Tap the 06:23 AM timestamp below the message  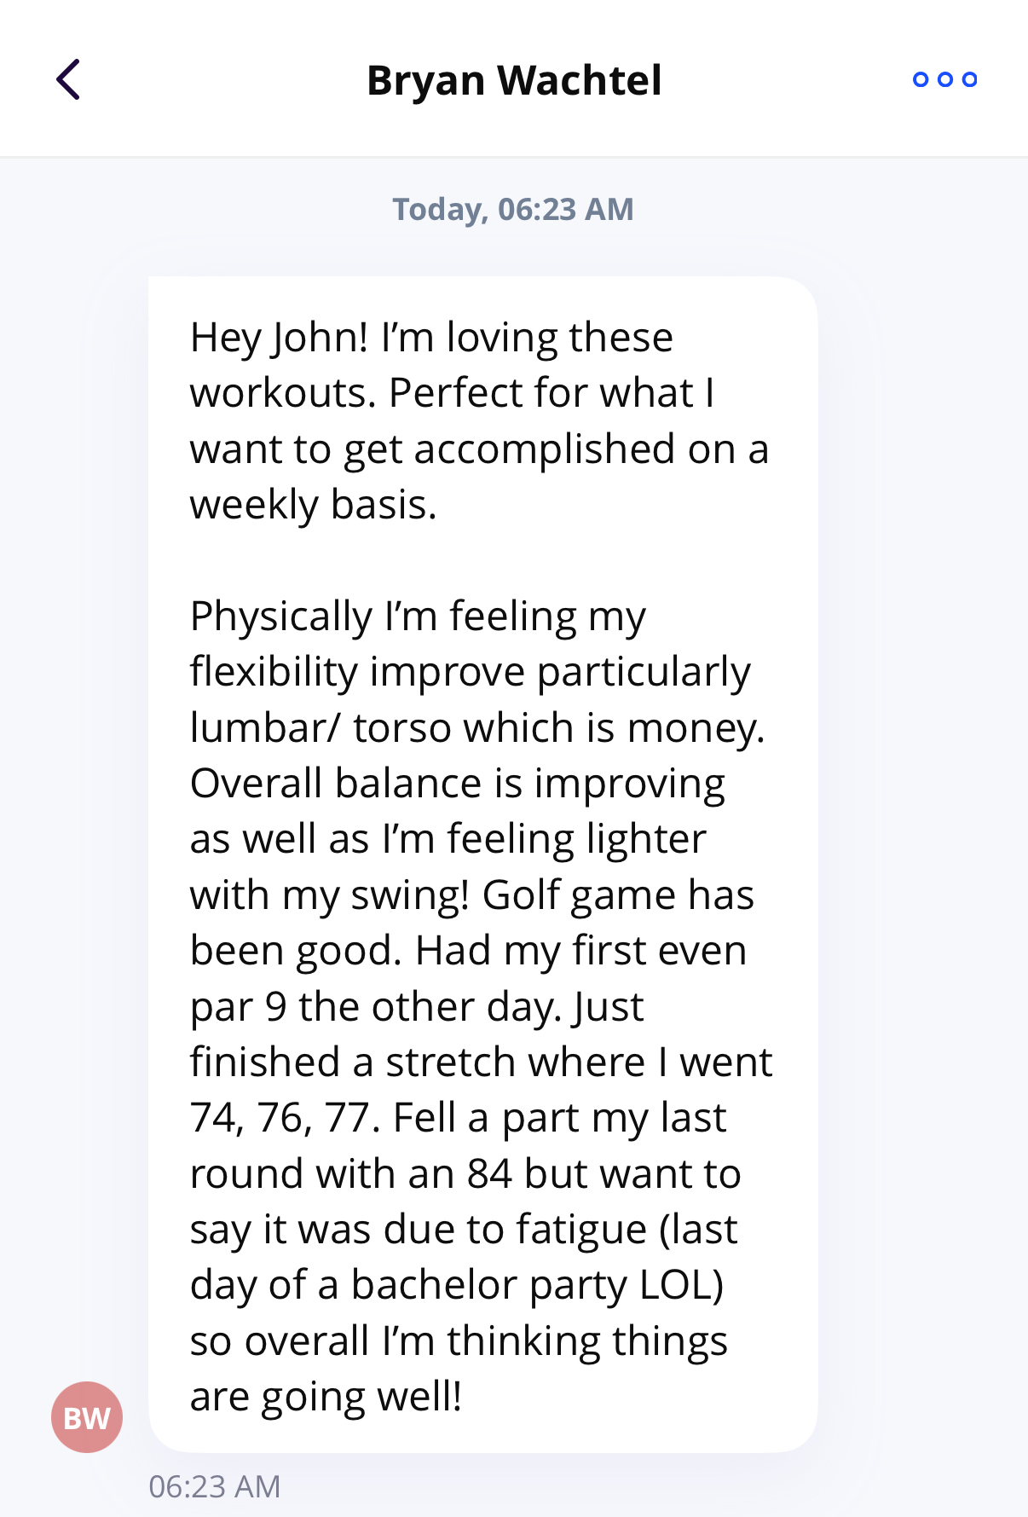[215, 1486]
